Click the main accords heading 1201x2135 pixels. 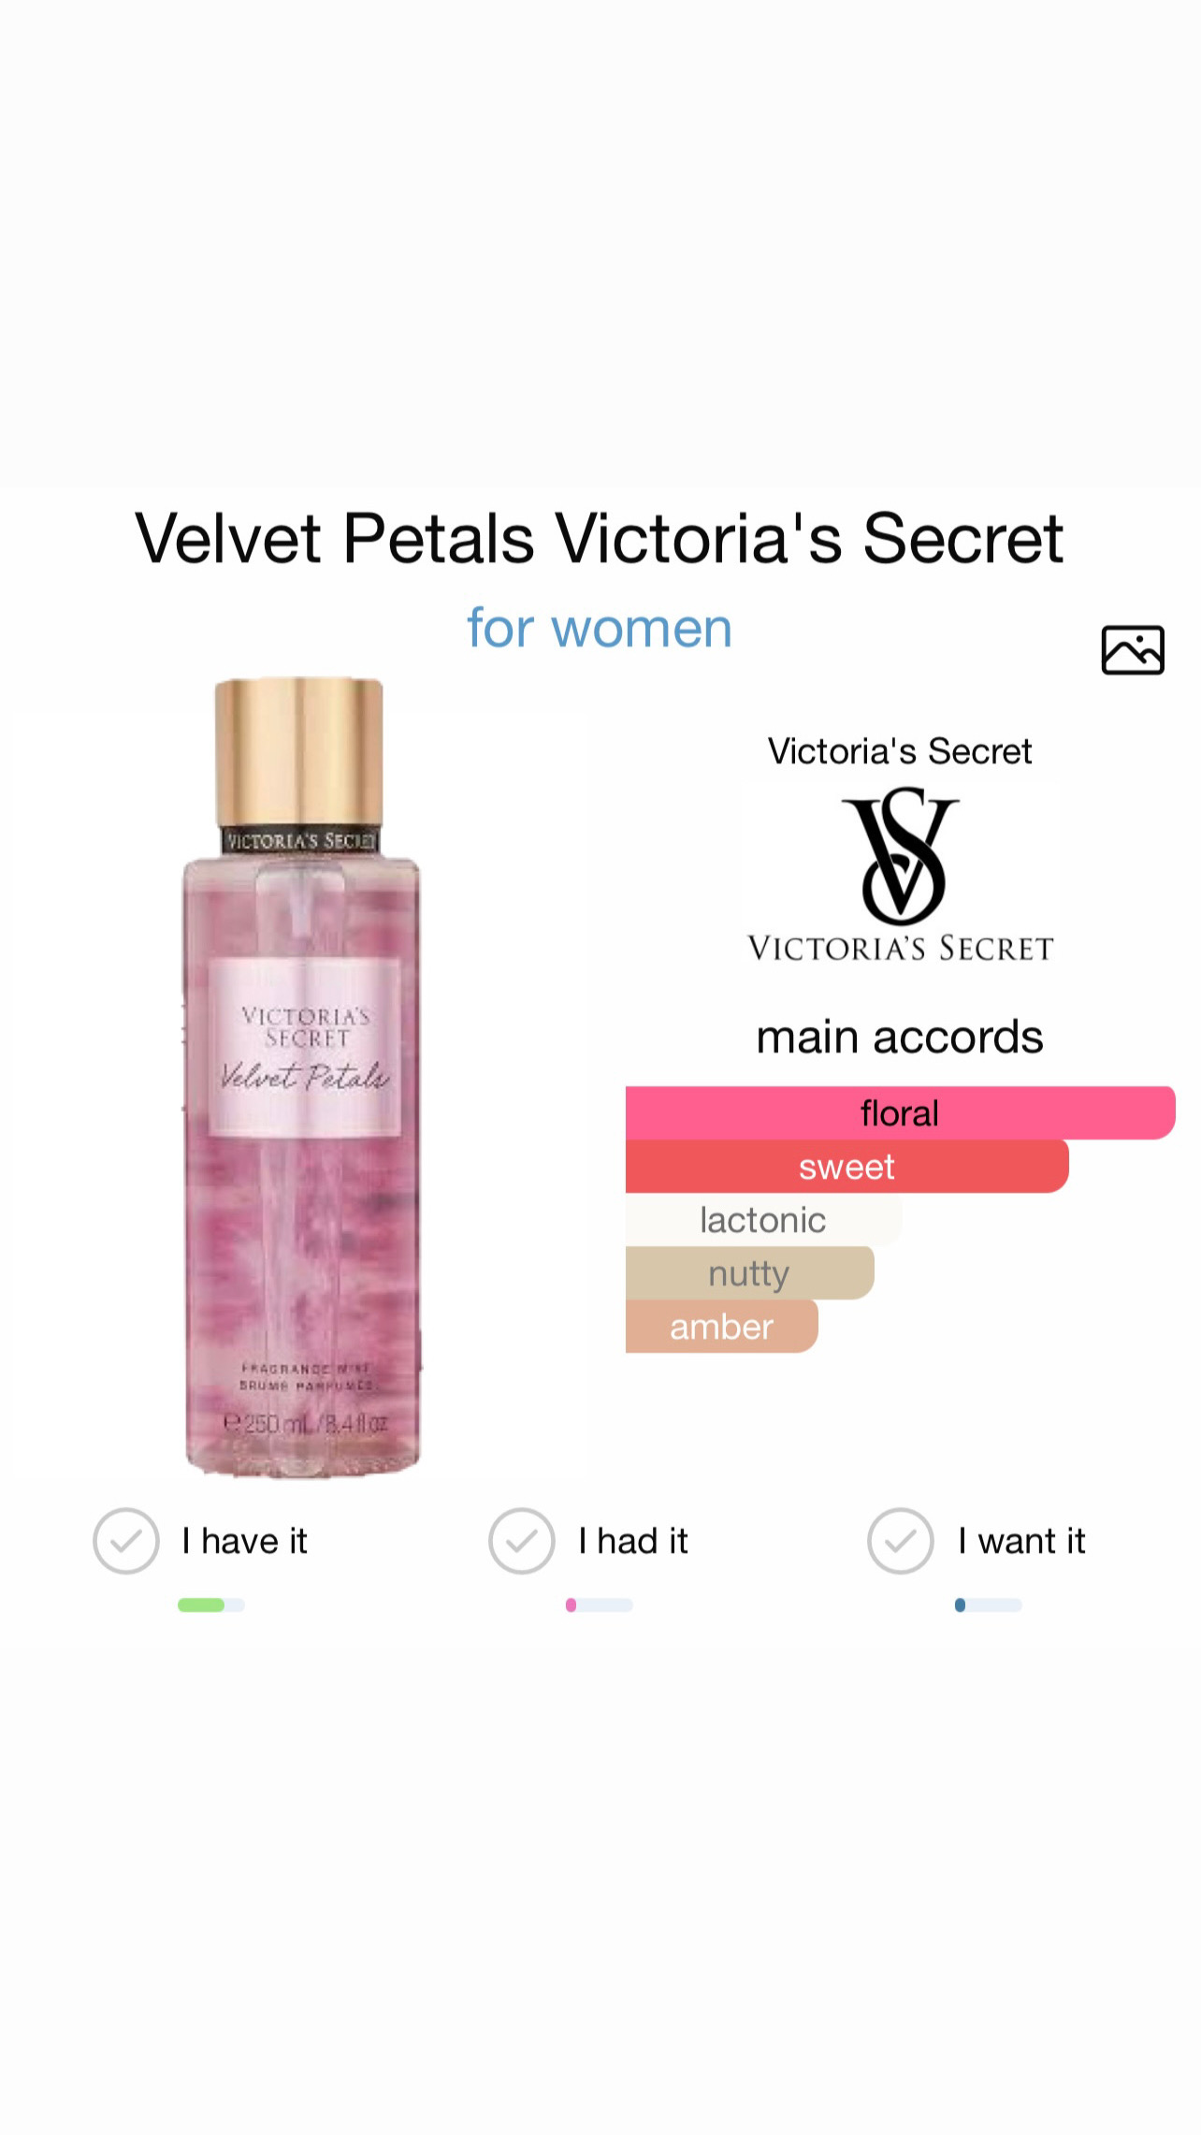[900, 1037]
